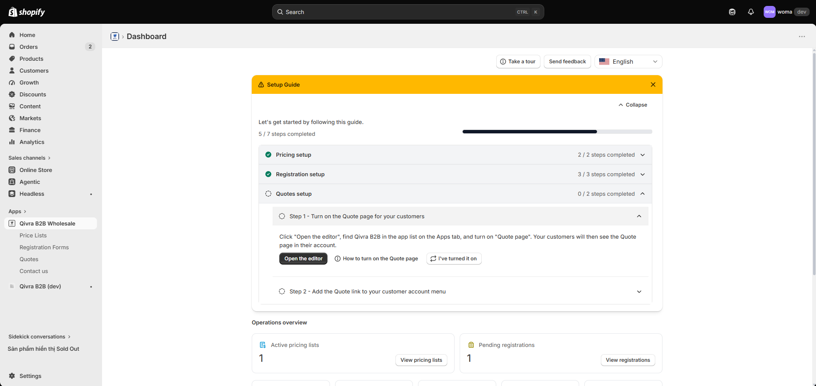This screenshot has height=386, width=816.
Task: Click Send feedback button
Action: coord(567,62)
